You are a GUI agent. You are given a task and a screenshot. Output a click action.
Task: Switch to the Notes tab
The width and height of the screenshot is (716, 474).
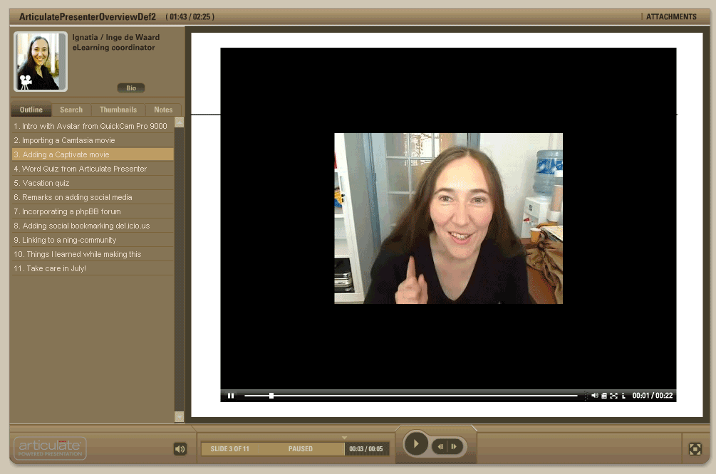[x=163, y=110]
